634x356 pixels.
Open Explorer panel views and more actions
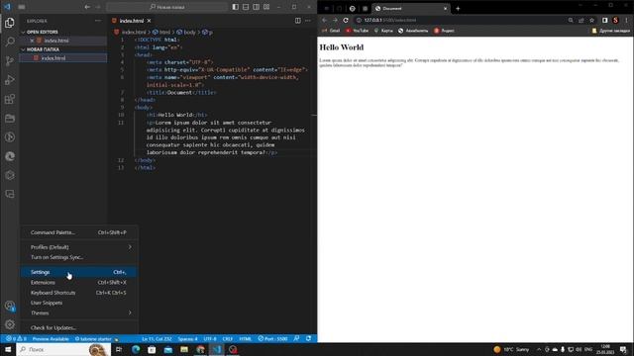(98, 21)
